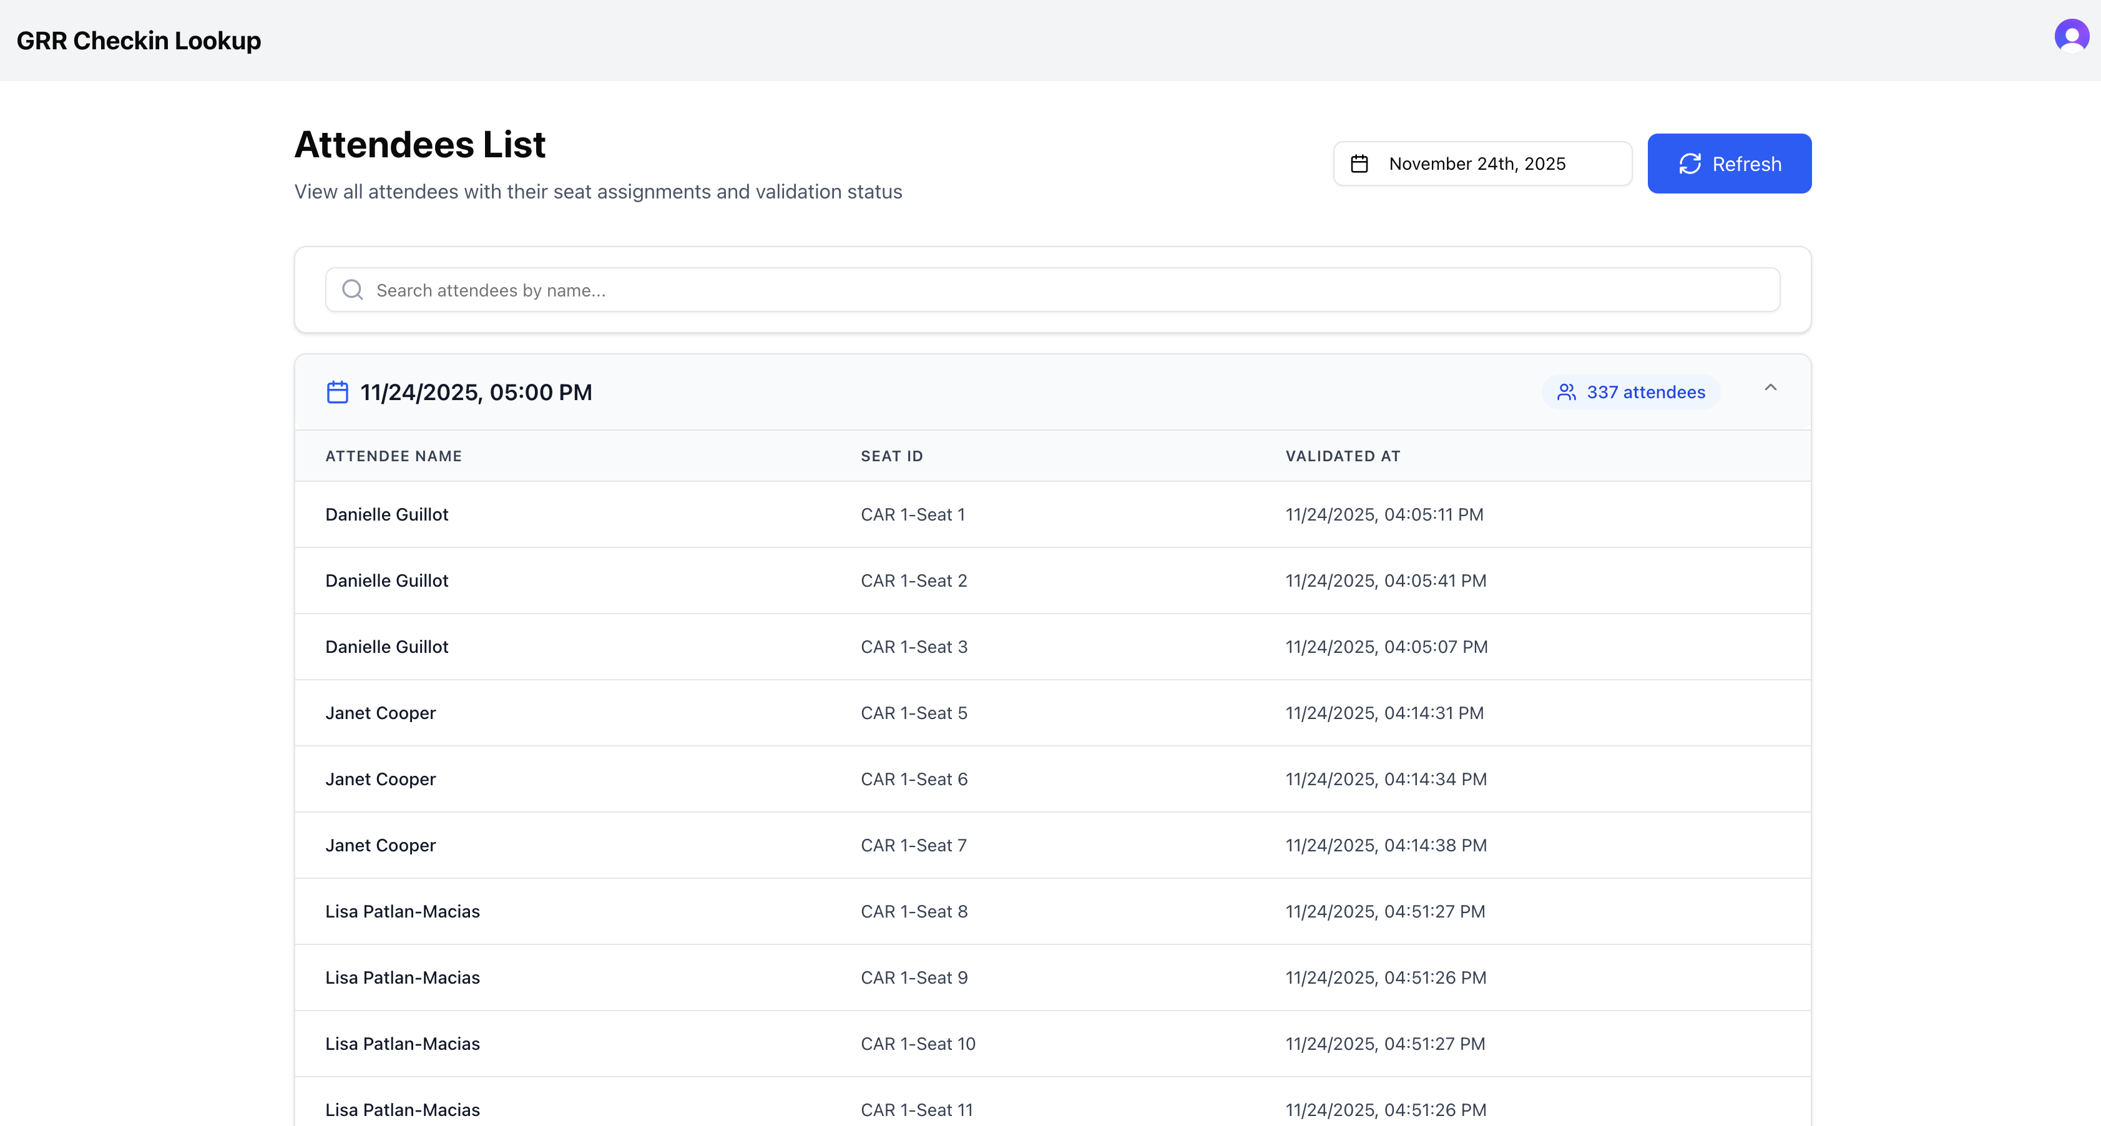Click the attendees people icon
This screenshot has height=1126, width=2101.
[1566, 391]
